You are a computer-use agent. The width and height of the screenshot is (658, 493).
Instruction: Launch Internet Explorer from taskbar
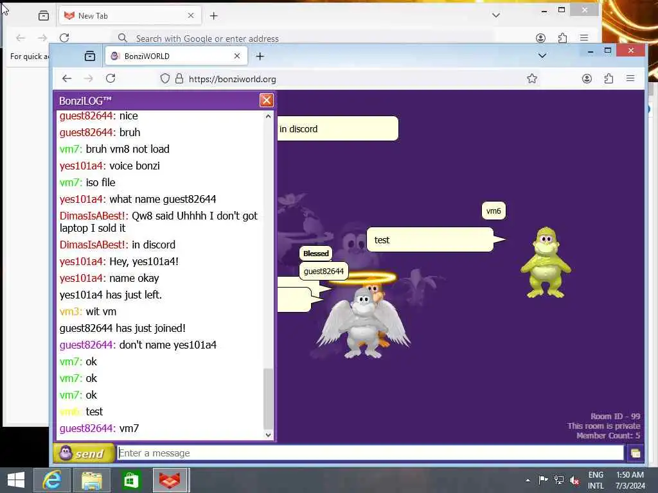click(52, 480)
